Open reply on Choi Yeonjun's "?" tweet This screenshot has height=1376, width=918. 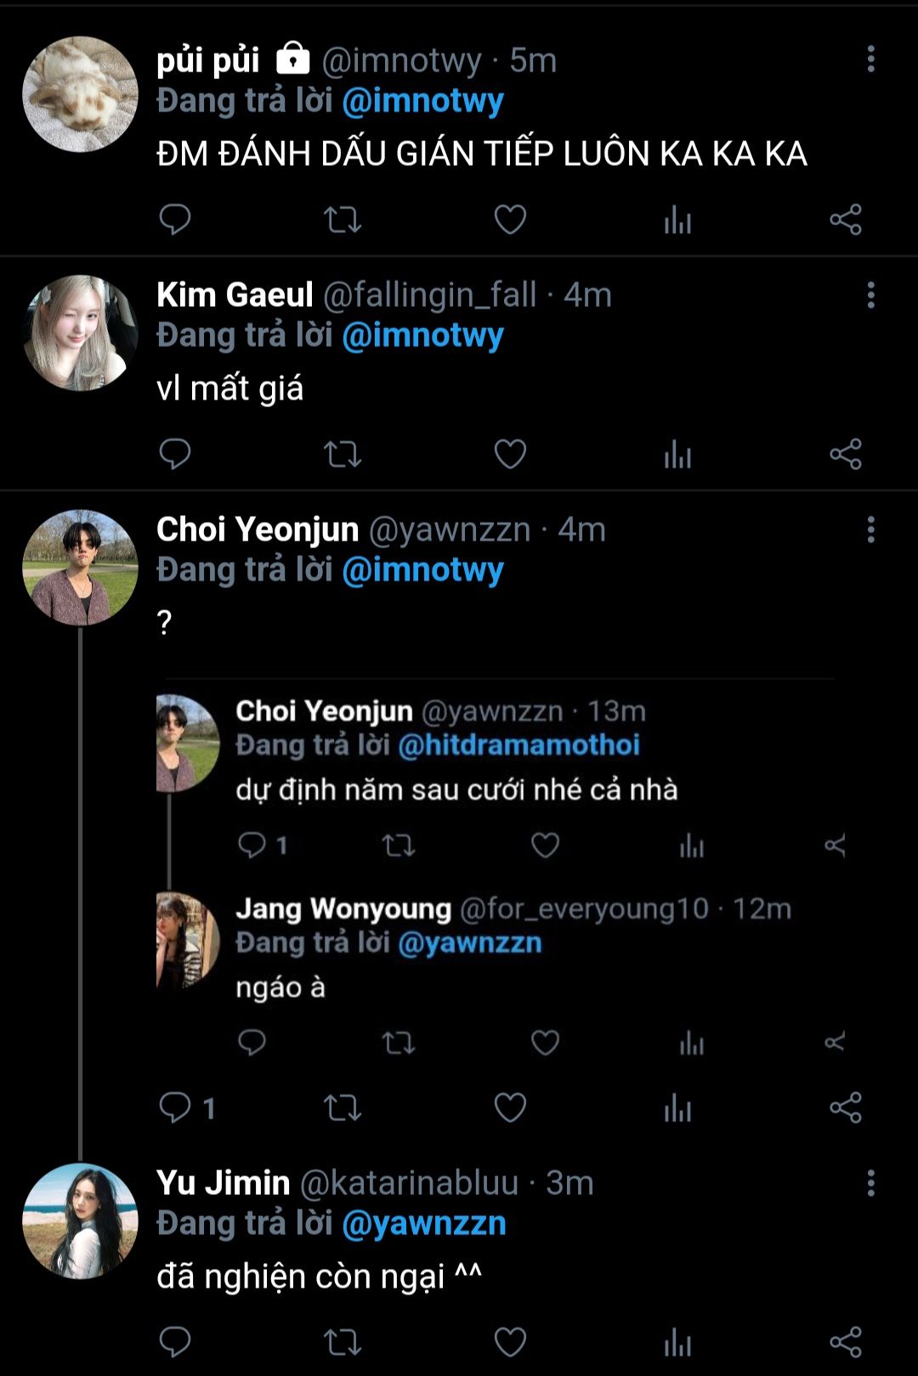coord(177,1107)
